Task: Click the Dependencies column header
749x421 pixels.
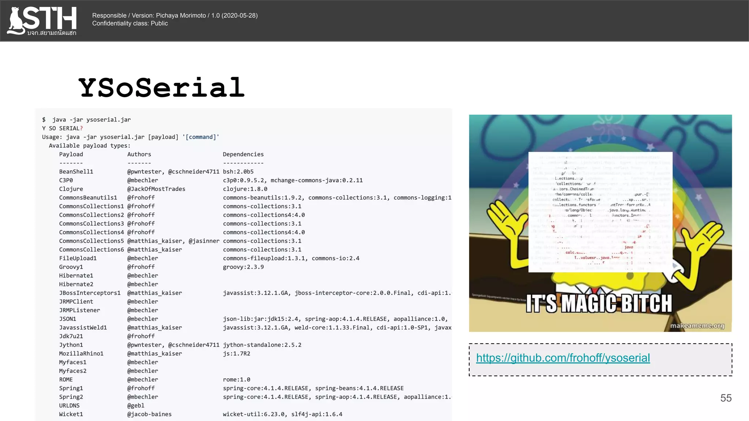Action: (243, 154)
